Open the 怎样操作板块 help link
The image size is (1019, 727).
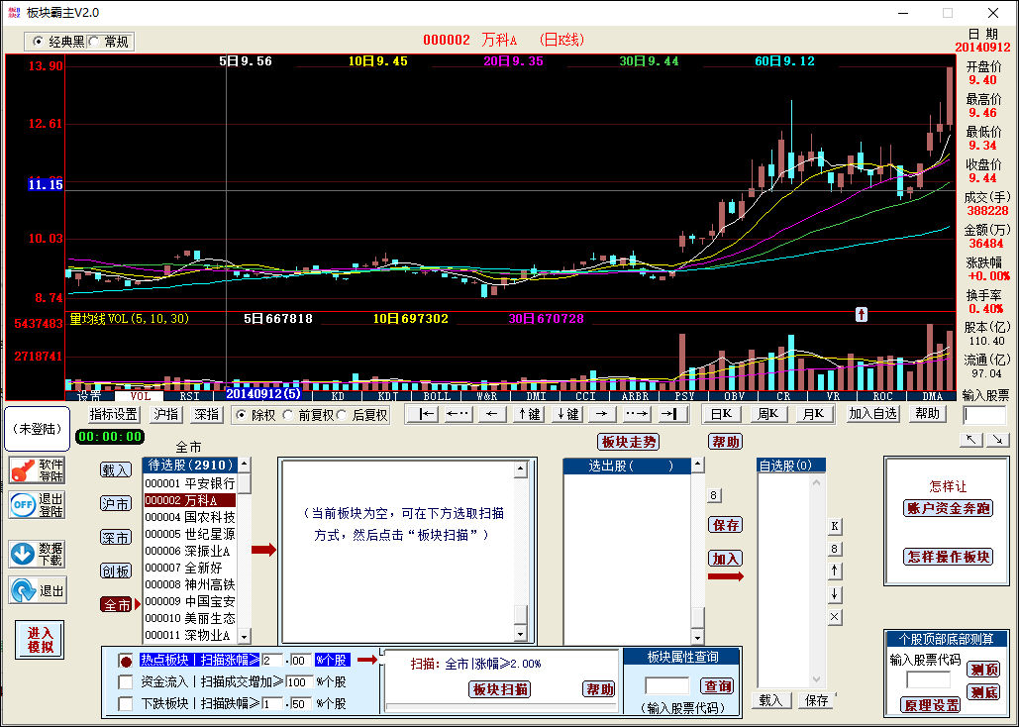pyautogui.click(x=946, y=557)
